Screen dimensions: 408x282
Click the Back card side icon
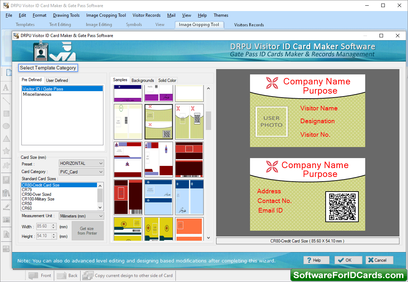coord(61,276)
